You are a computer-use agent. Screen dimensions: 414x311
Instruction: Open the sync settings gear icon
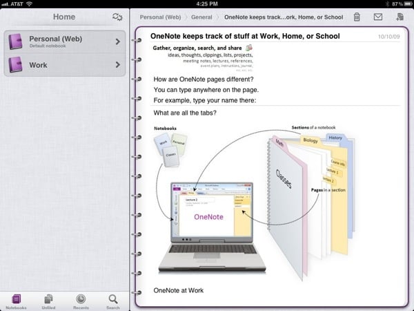117,17
